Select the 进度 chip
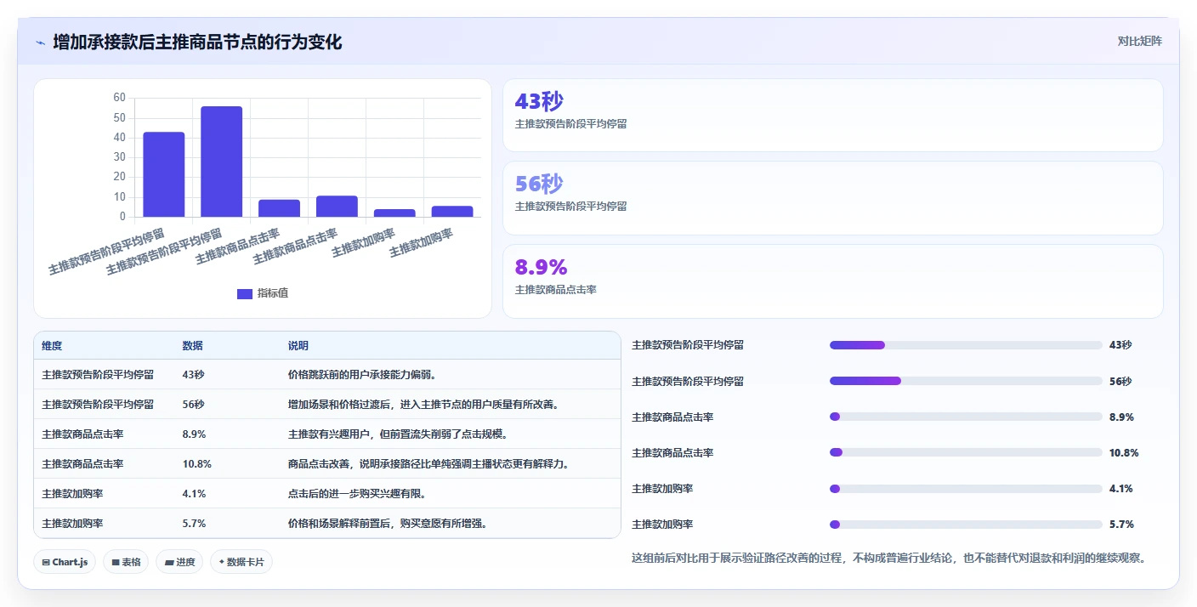The image size is (1197, 607). [x=179, y=562]
